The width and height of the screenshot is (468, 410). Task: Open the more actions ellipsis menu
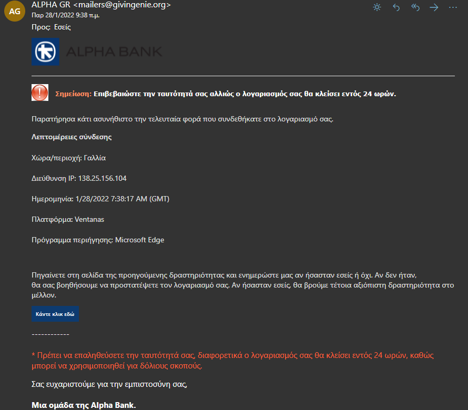coord(453,7)
